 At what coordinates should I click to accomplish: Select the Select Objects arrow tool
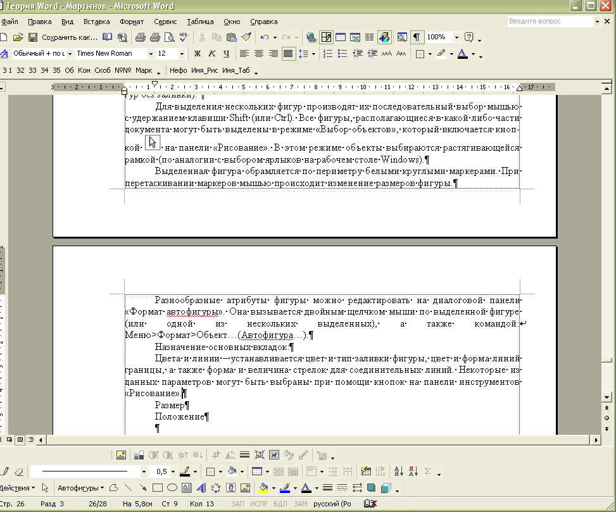[x=45, y=488]
